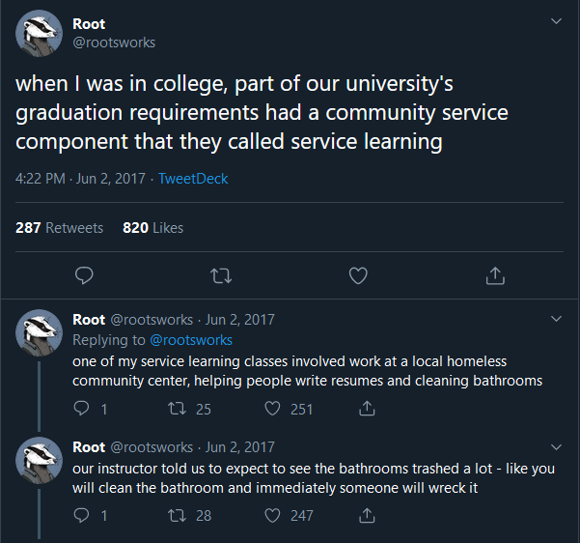Viewport: 580px width, 543px height.
Task: Like the tweet with 247 likes
Action: (273, 516)
